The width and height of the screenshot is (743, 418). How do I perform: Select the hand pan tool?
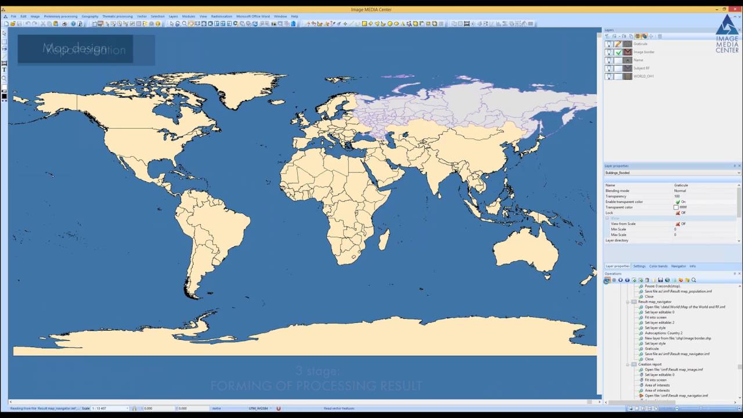[191, 24]
